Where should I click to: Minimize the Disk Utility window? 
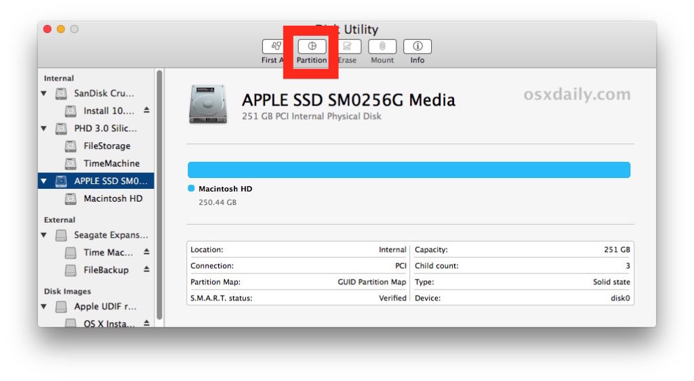(60, 29)
